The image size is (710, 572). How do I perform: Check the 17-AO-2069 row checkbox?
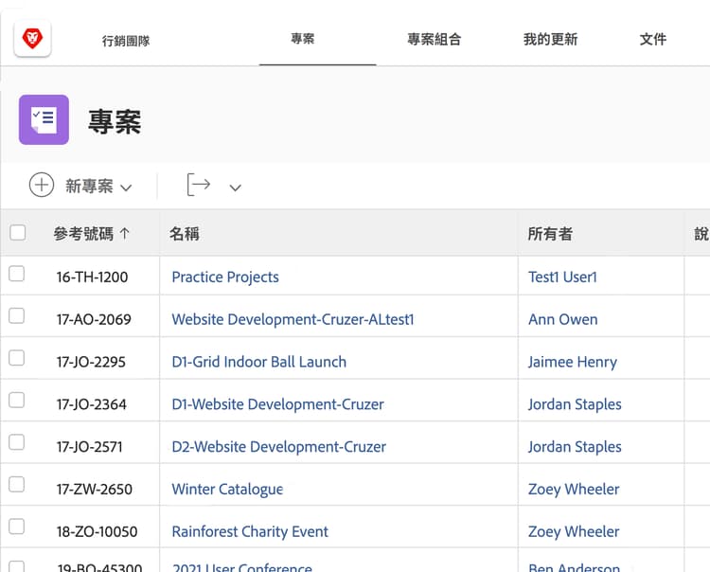[17, 315]
